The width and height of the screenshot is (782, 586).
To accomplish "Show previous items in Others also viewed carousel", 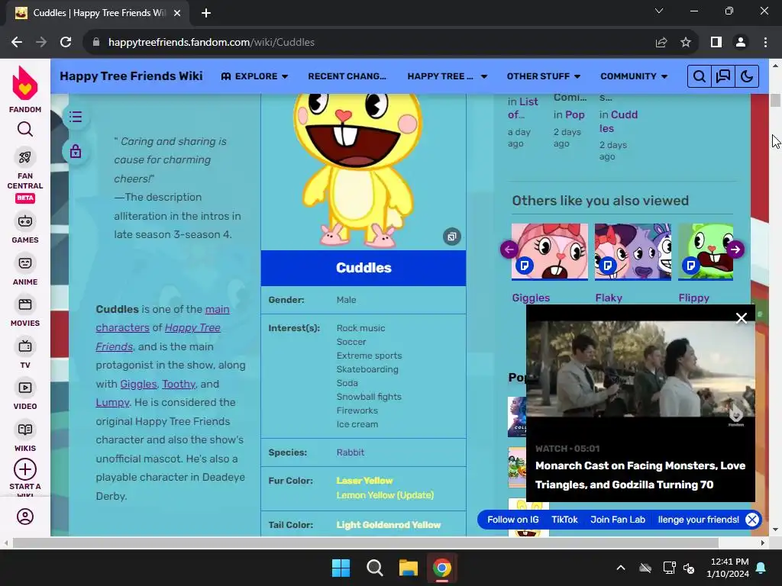I will 509,250.
